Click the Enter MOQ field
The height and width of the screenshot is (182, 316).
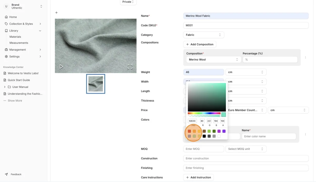click(x=204, y=149)
